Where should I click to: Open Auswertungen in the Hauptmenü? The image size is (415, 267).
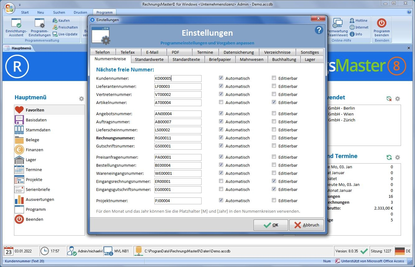point(49,199)
